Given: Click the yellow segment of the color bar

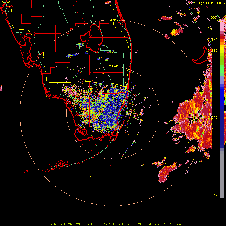Looking at the screenshot, I should (222, 49).
